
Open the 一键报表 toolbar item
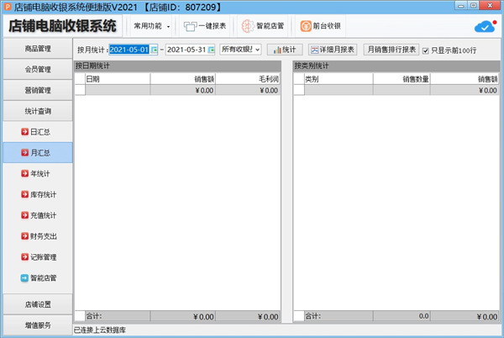[x=205, y=26]
